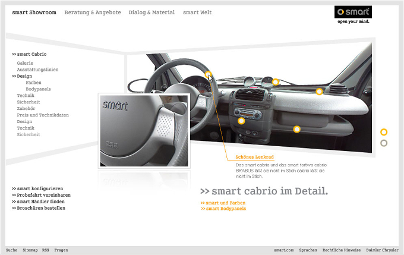Open the Beratung & Angebote menu
The width and height of the screenshot is (404, 255).
93,12
